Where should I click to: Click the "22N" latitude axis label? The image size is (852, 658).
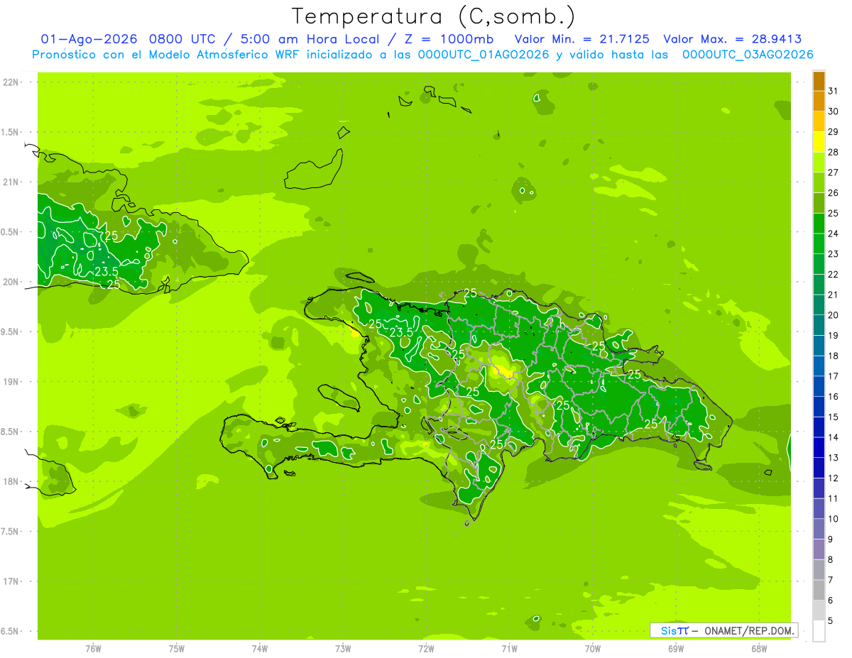[x=10, y=82]
